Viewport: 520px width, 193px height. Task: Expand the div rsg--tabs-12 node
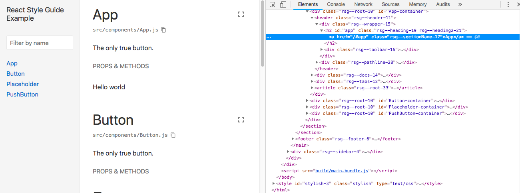[312, 81]
